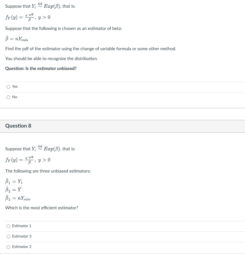Select the "Yes" radio button

[8, 86]
